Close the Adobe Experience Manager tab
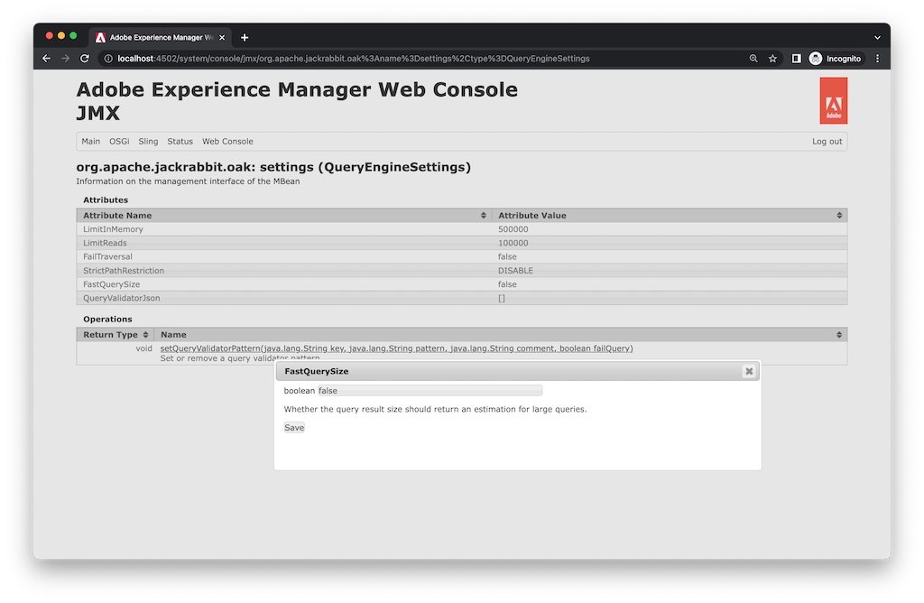 point(222,37)
